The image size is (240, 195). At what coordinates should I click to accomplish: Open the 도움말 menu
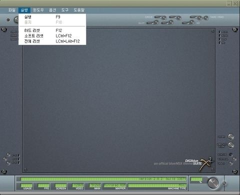click(79, 10)
